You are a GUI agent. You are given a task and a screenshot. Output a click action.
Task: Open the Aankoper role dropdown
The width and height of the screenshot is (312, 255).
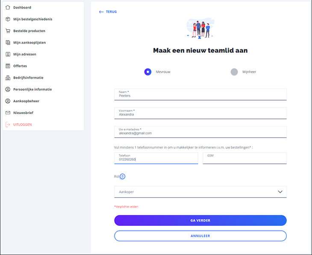pos(200,192)
